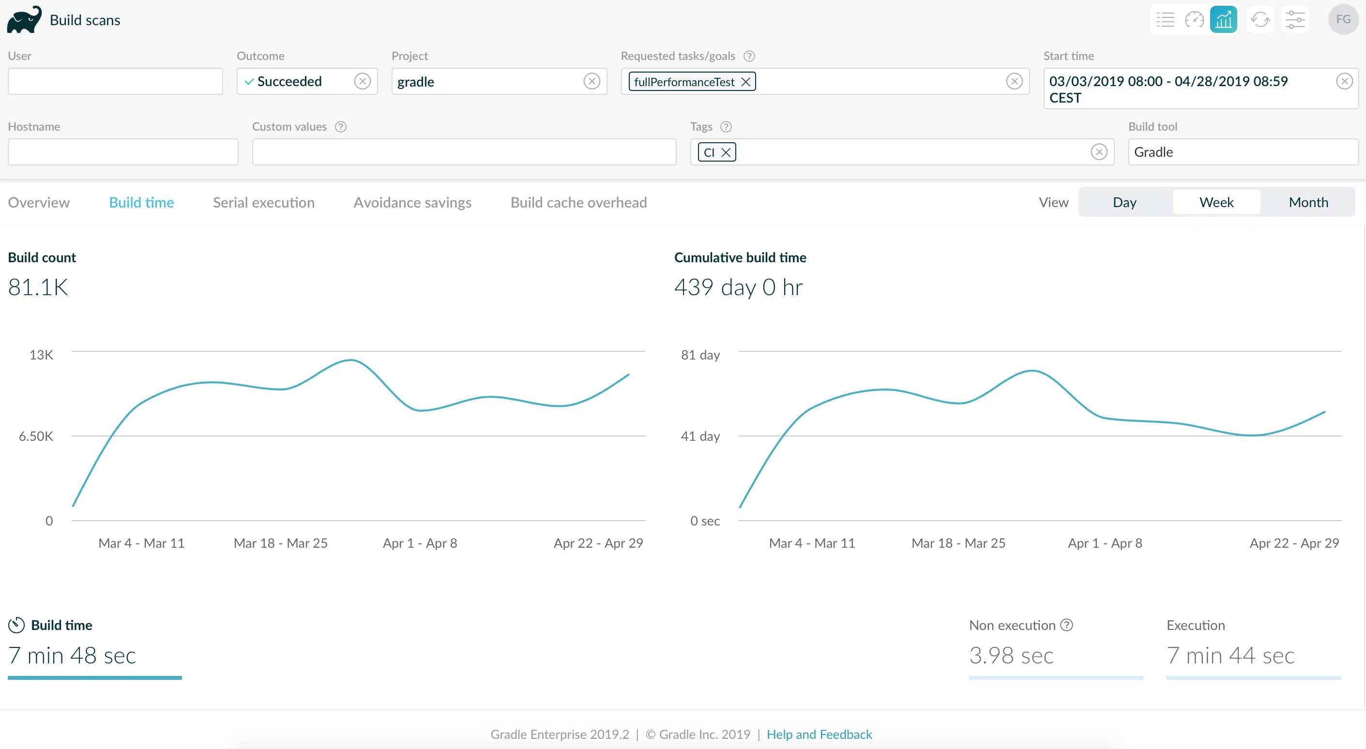Switch view granularity to Day
This screenshot has height=749, width=1366.
click(1124, 202)
